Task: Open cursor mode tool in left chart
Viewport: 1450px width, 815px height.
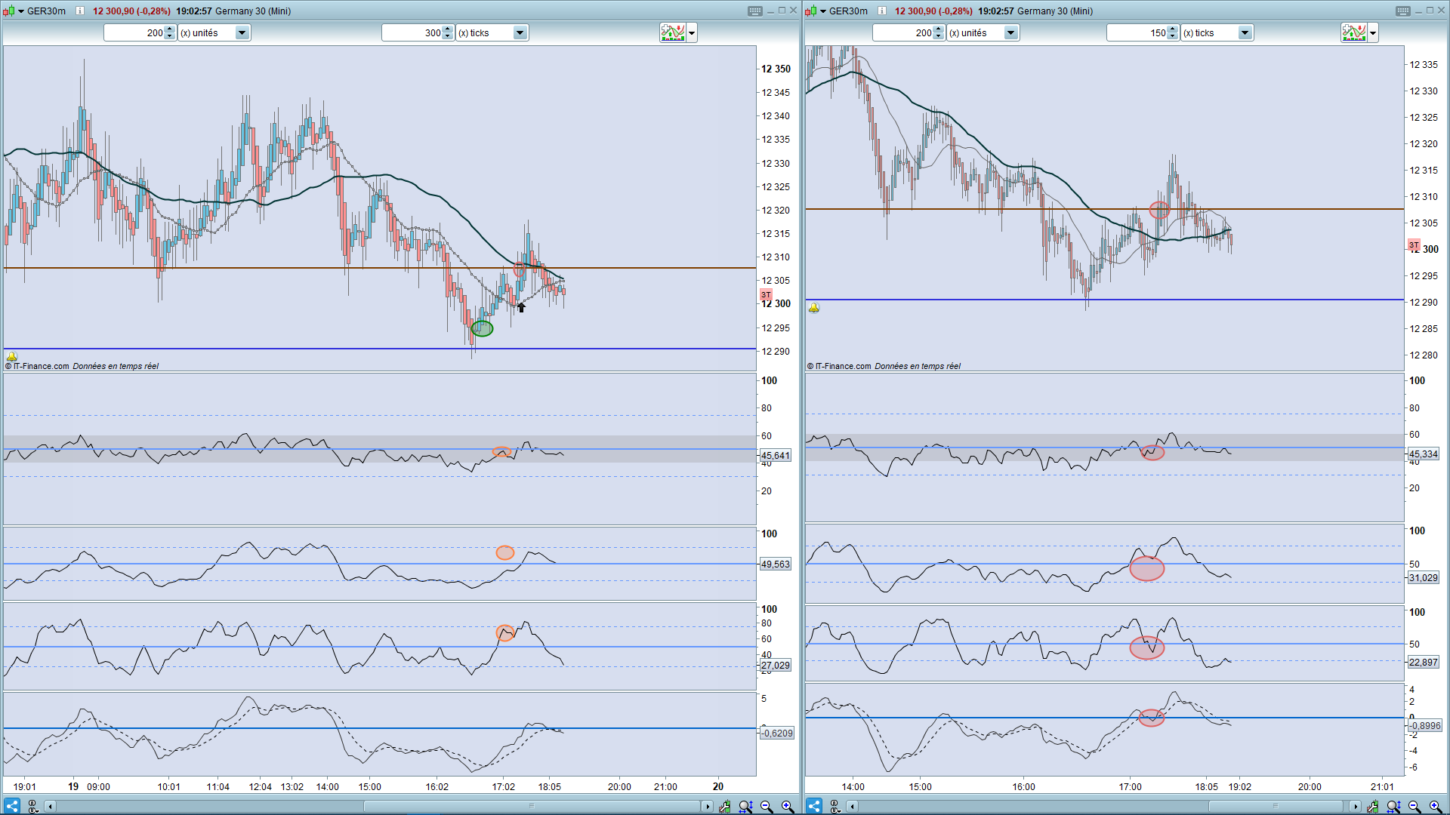Action: (x=33, y=807)
